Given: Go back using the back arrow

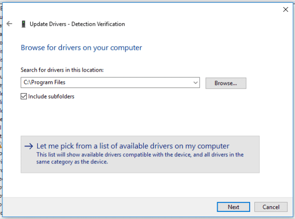Looking at the screenshot, I should (9, 24).
